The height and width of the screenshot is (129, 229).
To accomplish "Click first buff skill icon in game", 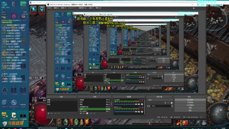I will pyautogui.click(x=33, y=9).
